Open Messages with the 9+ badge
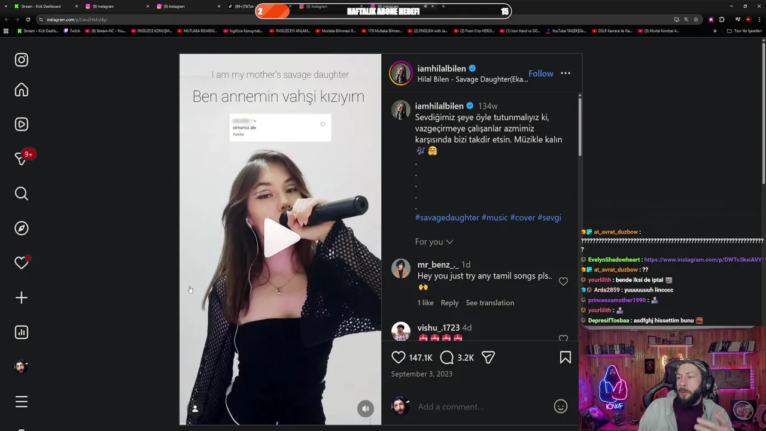This screenshot has height=431, width=766. click(x=23, y=158)
